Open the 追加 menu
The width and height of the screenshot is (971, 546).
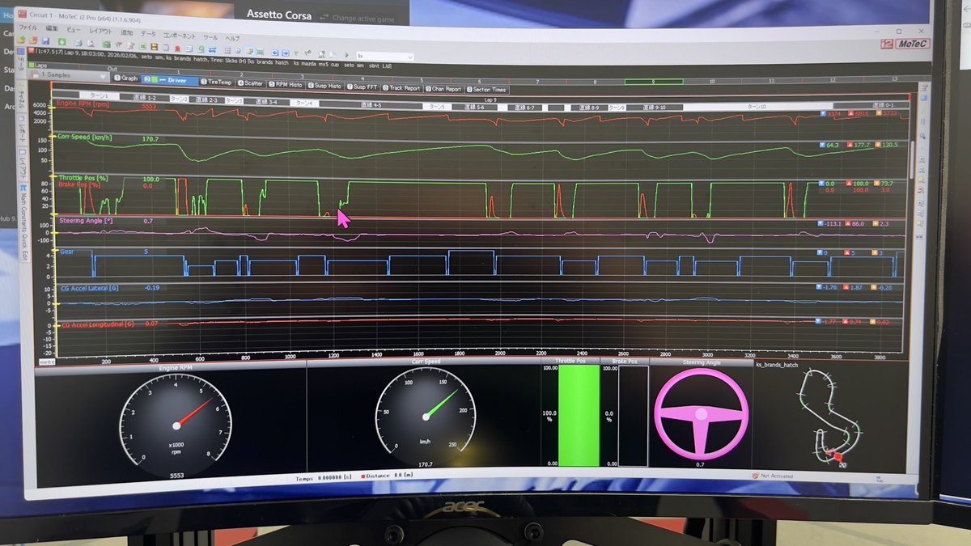pos(127,32)
